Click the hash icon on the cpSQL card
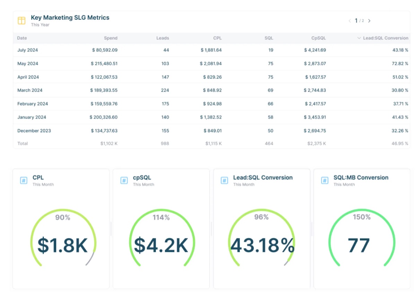416x294 pixels. (x=124, y=180)
